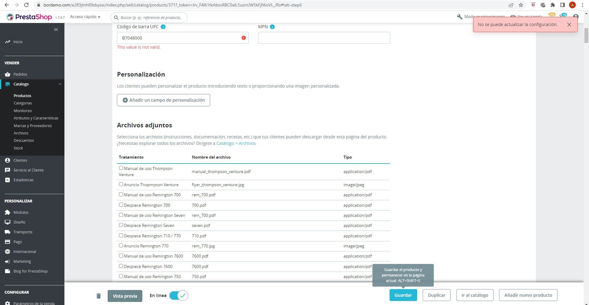Click the Vista previa button
This screenshot has width=589, height=305.
point(125,296)
